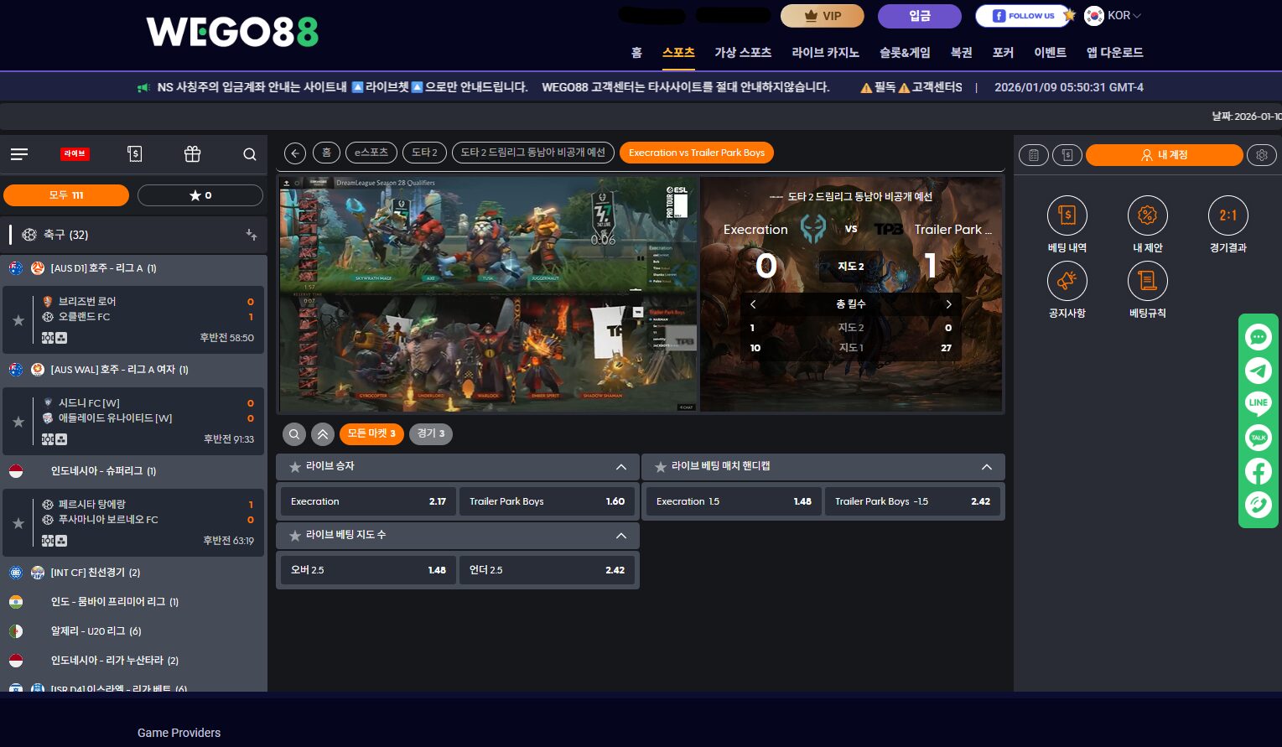The image size is (1282, 747).
Task: Open the KOR language dropdown
Action: [1113, 15]
